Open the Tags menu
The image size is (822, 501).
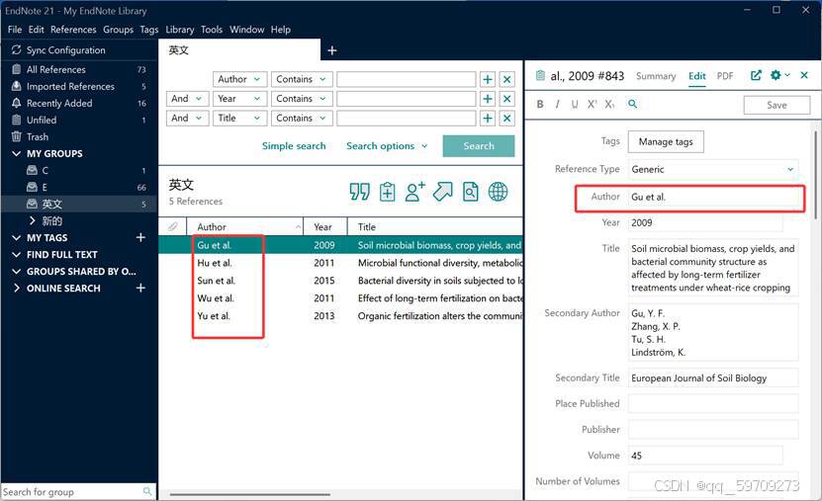click(149, 30)
